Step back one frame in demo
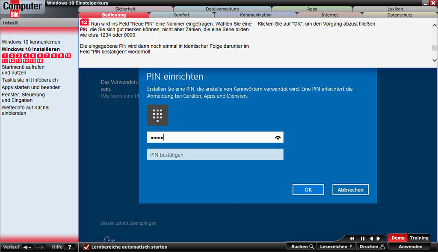The height and width of the screenshot is (252, 438). (x=371, y=238)
